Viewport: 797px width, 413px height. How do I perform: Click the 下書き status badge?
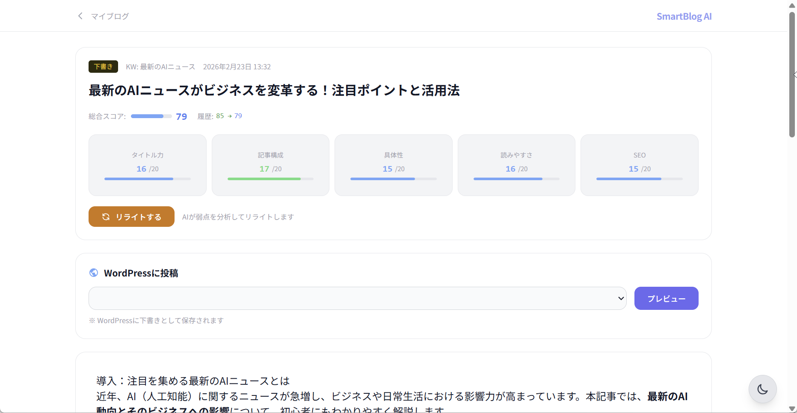coord(103,67)
